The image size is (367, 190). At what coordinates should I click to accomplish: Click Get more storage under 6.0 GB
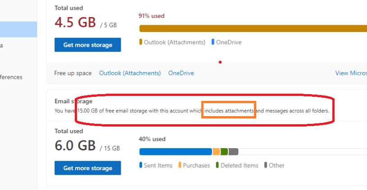[88, 168]
